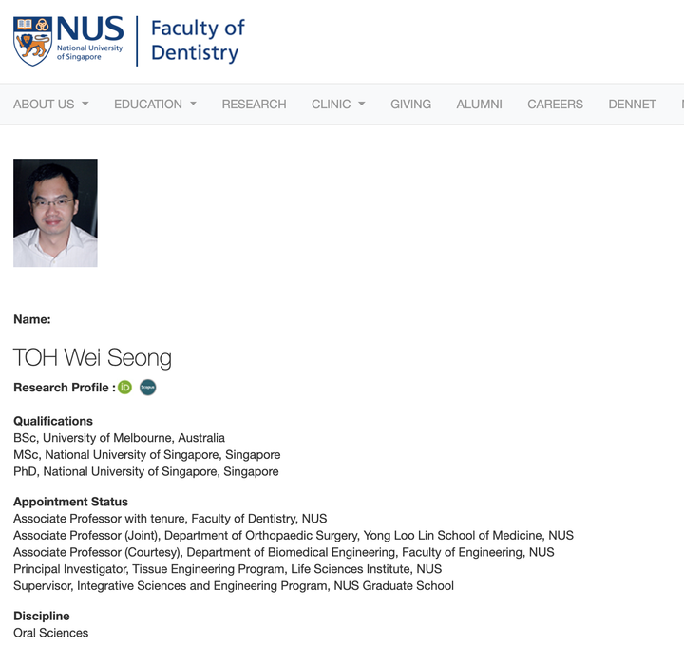Open the Research menu item
This screenshot has height=647, width=684.
[x=254, y=105]
